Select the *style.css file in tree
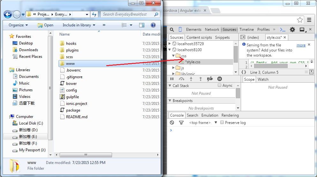Viewport: 317px width, 177px height. coord(193,62)
